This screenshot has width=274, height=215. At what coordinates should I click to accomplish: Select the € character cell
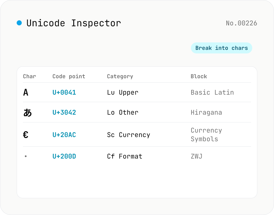click(26, 135)
